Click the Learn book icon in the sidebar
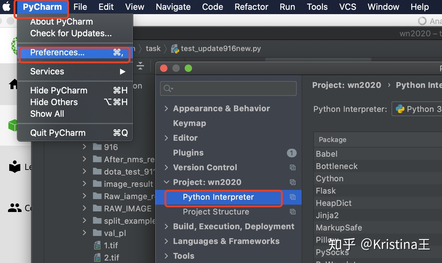The image size is (442, 263). (14, 167)
